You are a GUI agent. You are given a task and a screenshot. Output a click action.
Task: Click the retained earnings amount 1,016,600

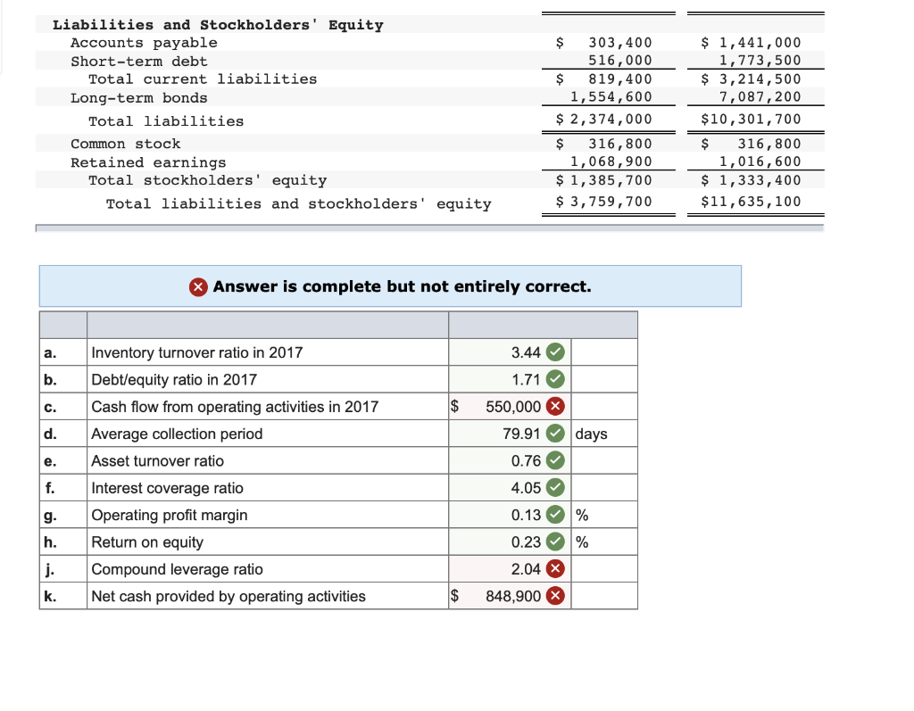(x=760, y=161)
